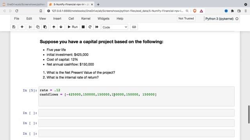
Task: Paste cells below icon
Action: coord(45,27)
